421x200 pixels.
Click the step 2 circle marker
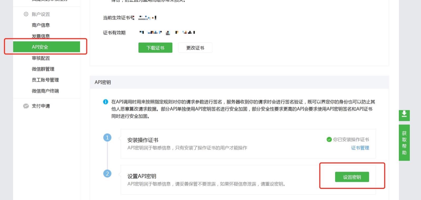tap(107, 174)
